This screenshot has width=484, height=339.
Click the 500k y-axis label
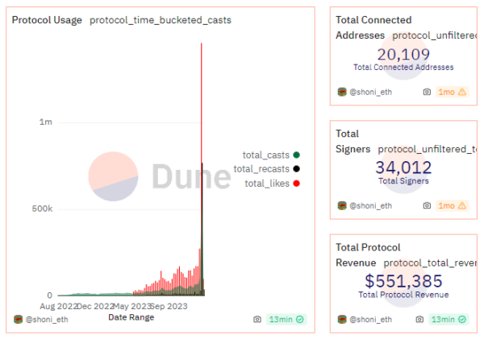coord(42,209)
